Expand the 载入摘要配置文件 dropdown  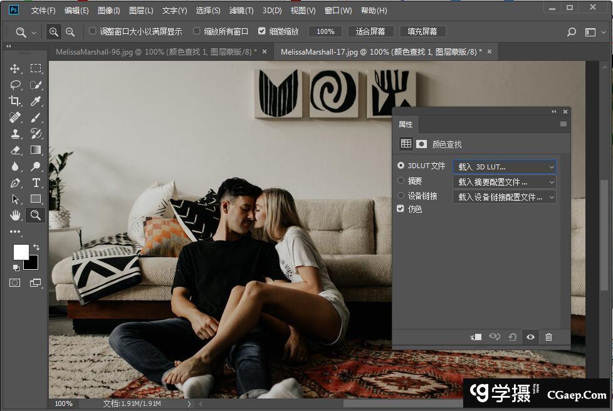505,182
